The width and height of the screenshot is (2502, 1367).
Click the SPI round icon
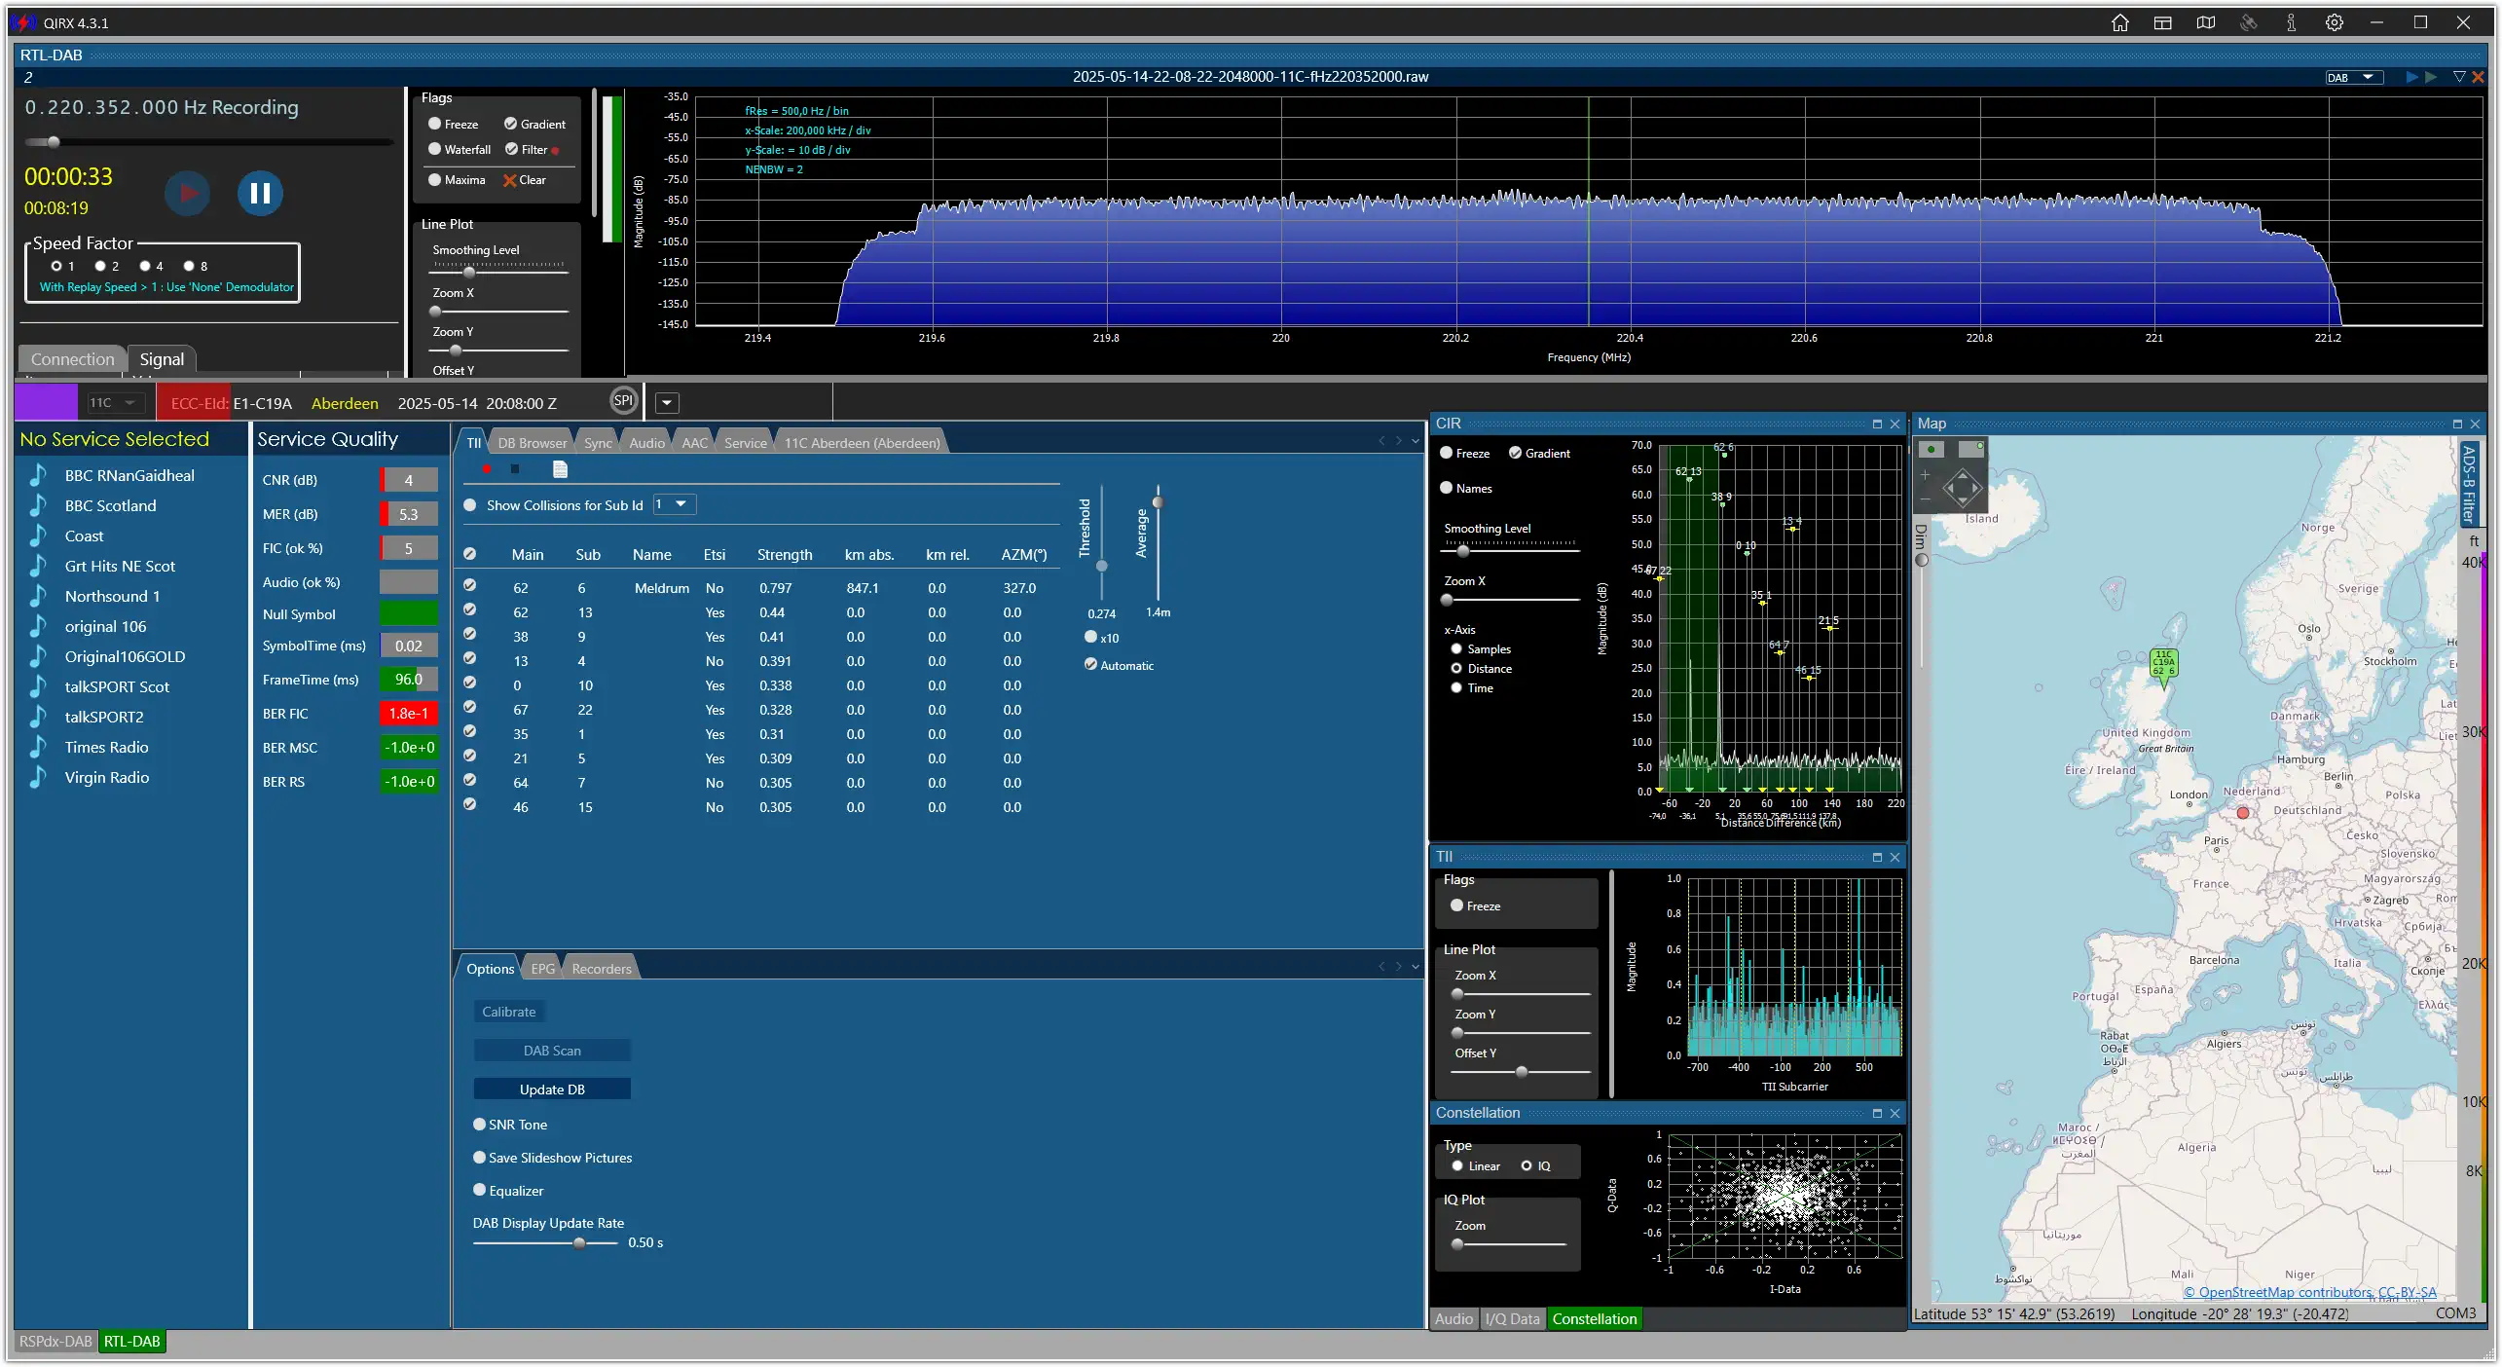pos(623,401)
